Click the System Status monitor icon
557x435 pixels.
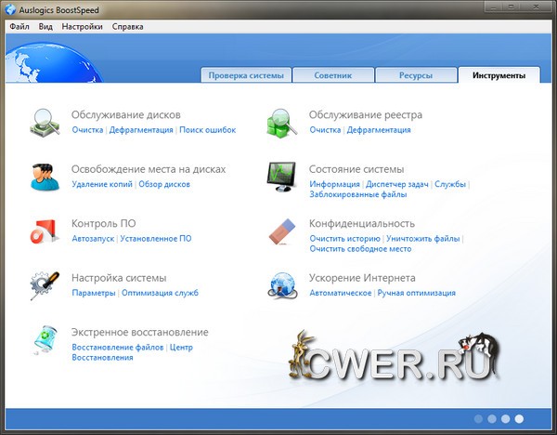click(x=281, y=176)
